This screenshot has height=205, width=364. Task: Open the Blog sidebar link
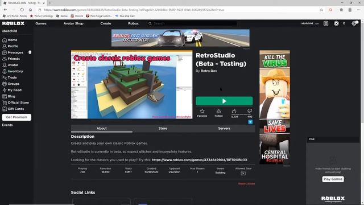(9, 96)
